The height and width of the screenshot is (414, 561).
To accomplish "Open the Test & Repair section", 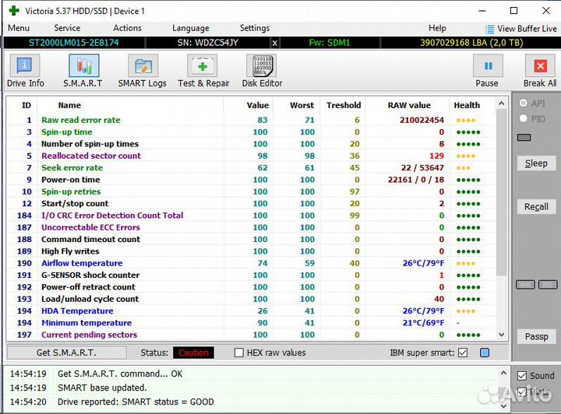I will (x=203, y=70).
